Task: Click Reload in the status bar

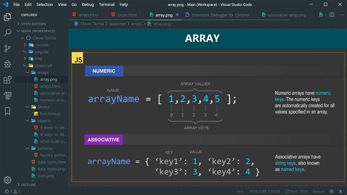Action: (x=319, y=191)
